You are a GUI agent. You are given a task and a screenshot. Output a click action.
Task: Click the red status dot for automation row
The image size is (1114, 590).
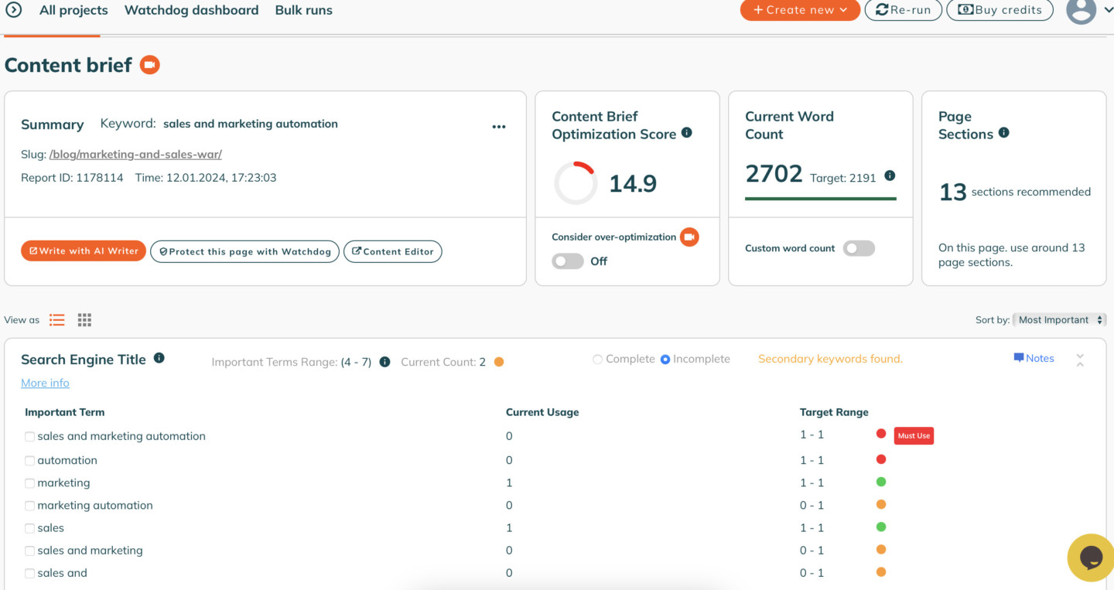pos(880,459)
